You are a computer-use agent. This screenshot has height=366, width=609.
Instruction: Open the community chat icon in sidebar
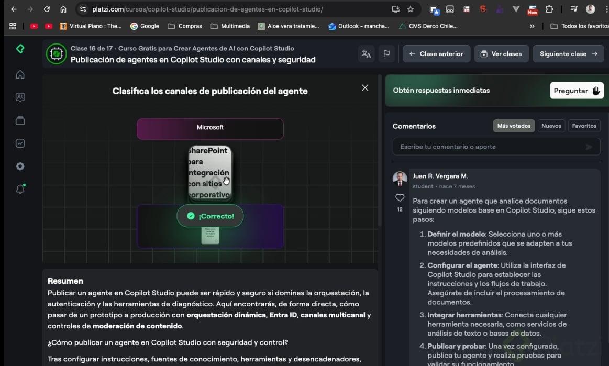click(x=20, y=97)
